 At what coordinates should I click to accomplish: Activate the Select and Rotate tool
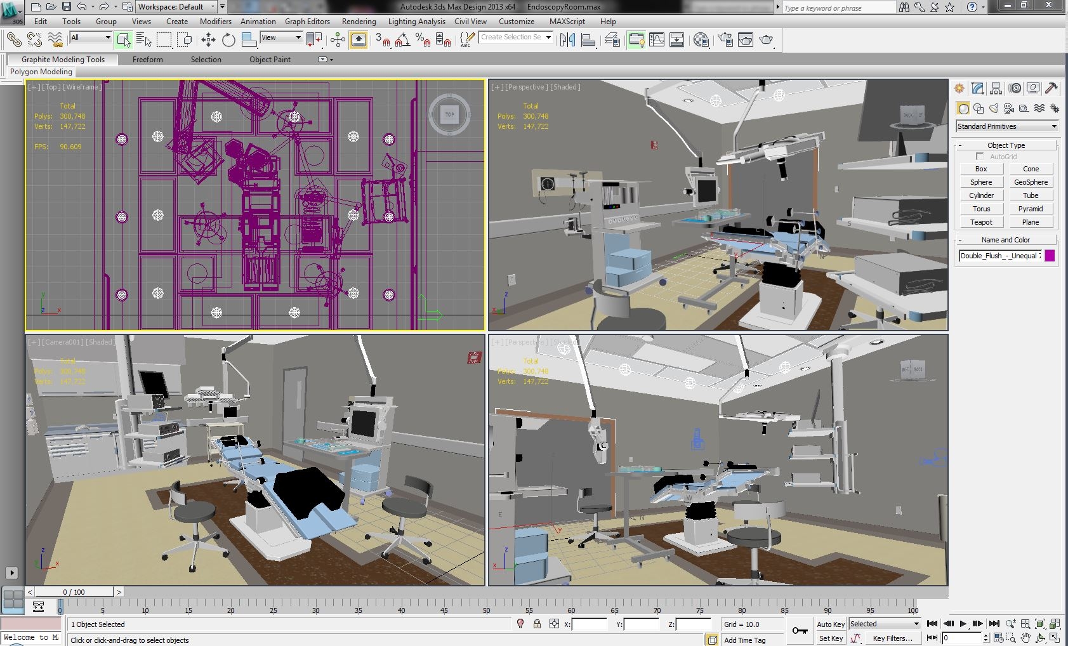[x=228, y=39]
